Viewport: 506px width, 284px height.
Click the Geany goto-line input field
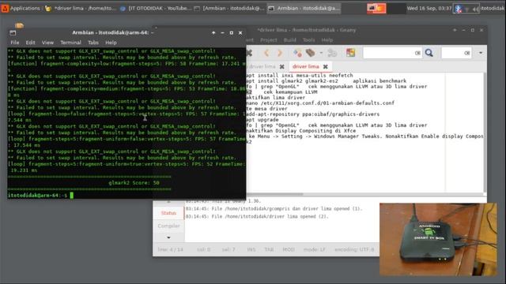tap(456, 53)
